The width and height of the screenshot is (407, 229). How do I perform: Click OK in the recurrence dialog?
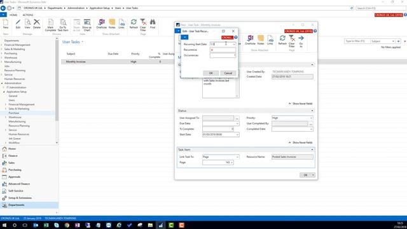(210, 73)
